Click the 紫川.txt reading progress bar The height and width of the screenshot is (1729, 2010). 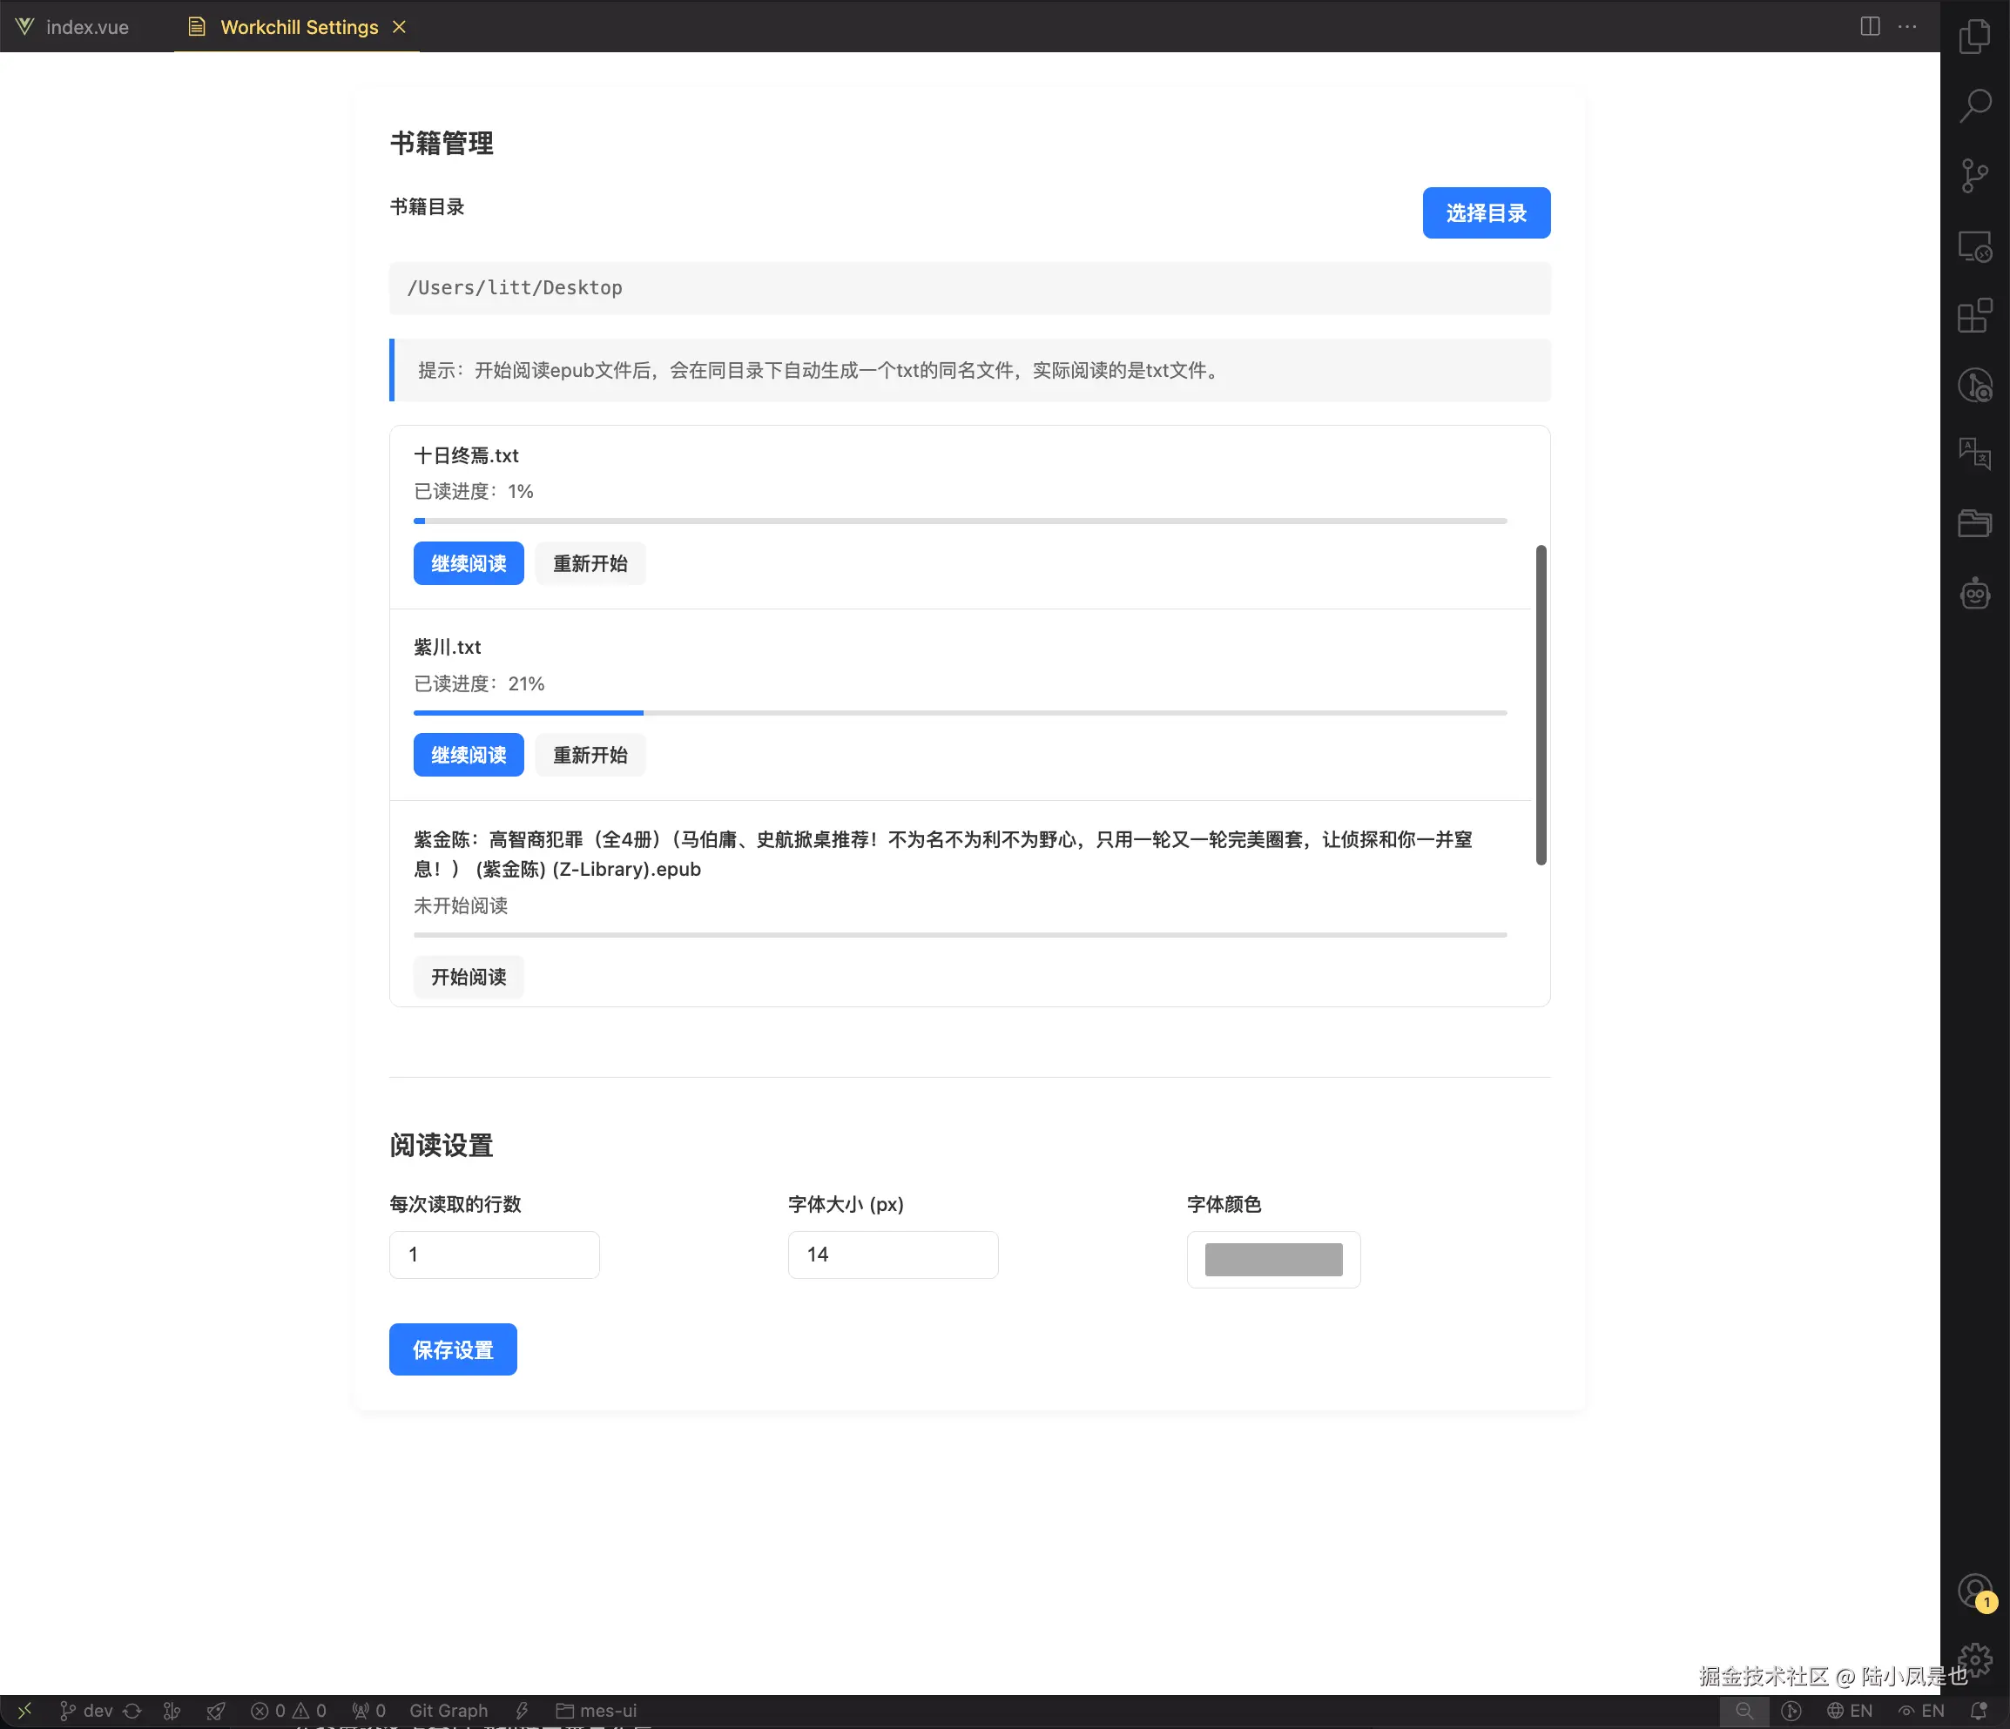[x=959, y=712]
